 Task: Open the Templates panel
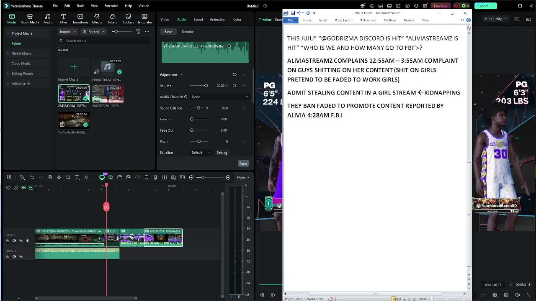[x=144, y=19]
